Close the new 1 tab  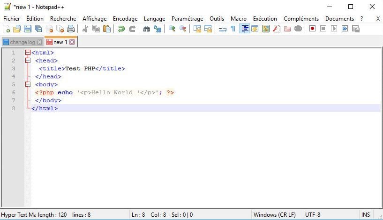coord(72,42)
